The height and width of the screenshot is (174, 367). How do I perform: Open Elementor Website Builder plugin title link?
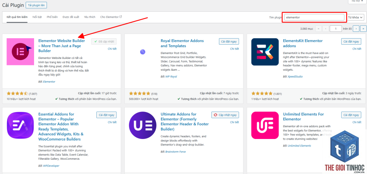pos(62,46)
